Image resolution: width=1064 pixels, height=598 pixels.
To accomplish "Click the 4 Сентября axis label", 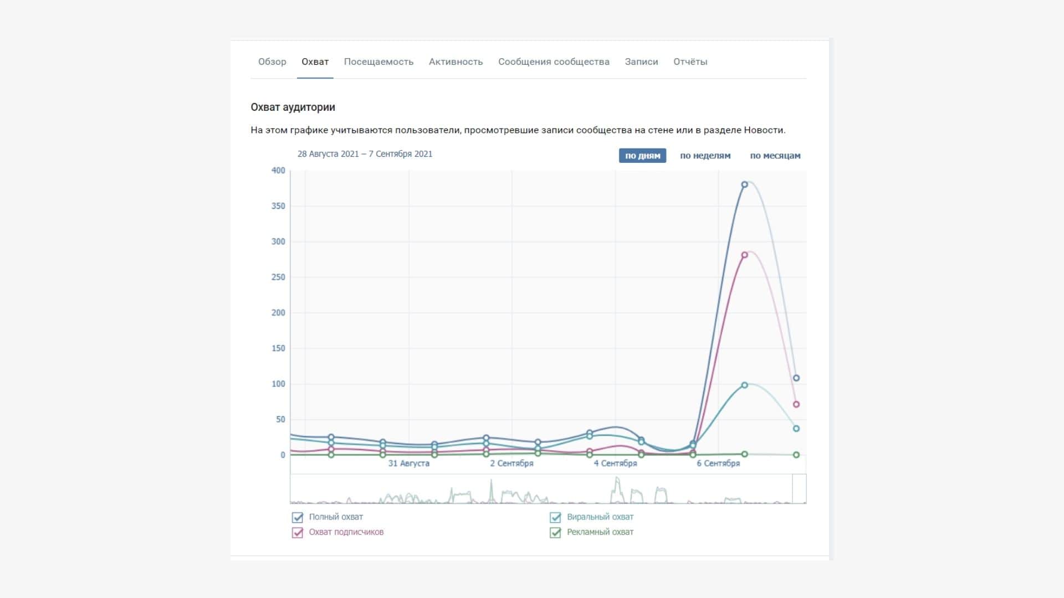I will (615, 463).
